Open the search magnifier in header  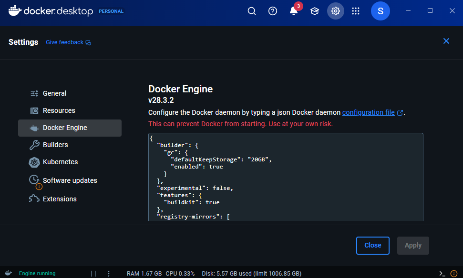[x=252, y=11]
